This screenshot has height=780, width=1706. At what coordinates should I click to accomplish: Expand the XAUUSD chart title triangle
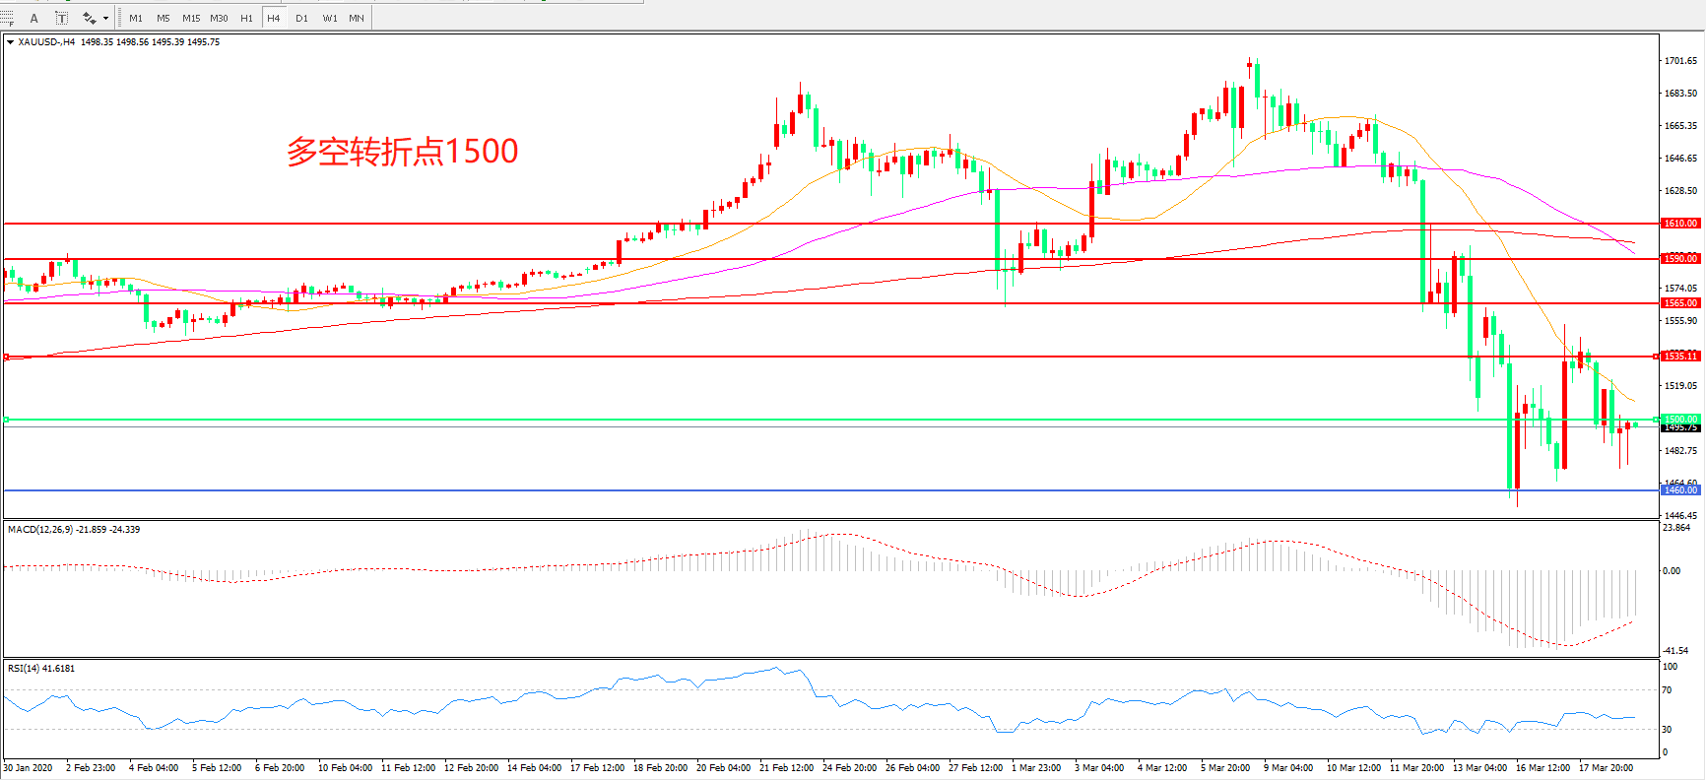(x=10, y=42)
